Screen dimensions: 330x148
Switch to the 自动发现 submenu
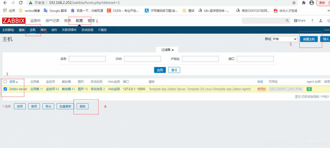click(87, 30)
